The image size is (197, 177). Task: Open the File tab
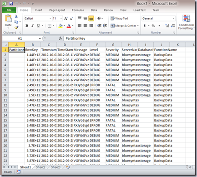[9, 10]
